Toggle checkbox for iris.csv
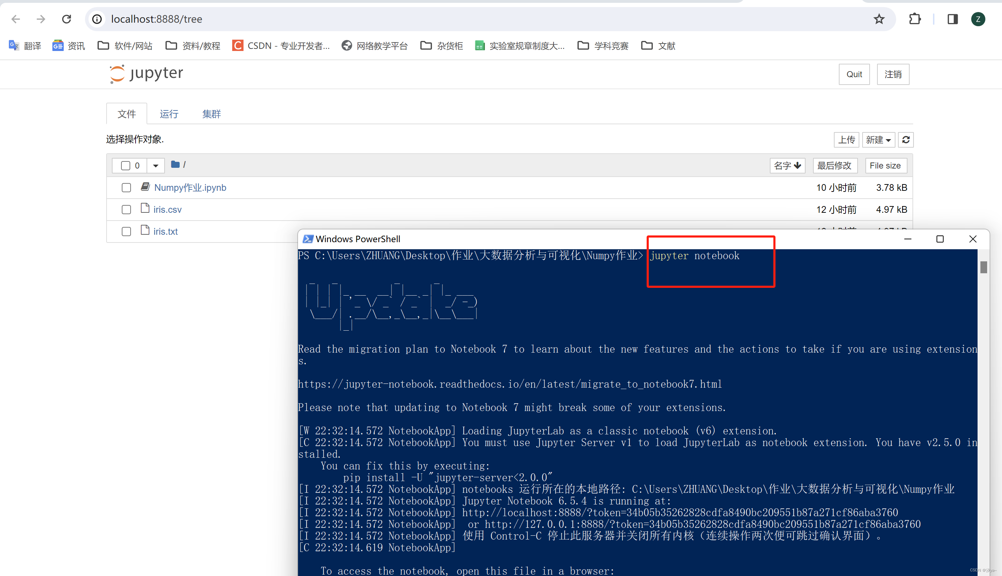This screenshot has height=576, width=1002. (x=126, y=209)
